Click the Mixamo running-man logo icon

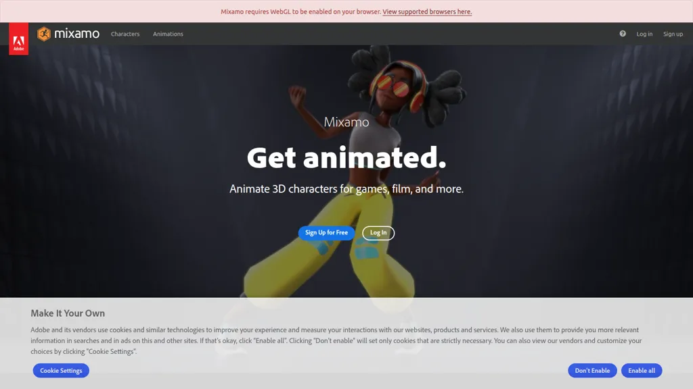point(44,34)
